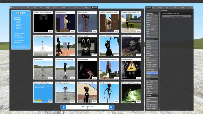Viewport: 203px width, 114px height.
Task: Click author tag on Nurpo From The Future
Action: [x=50, y=101]
